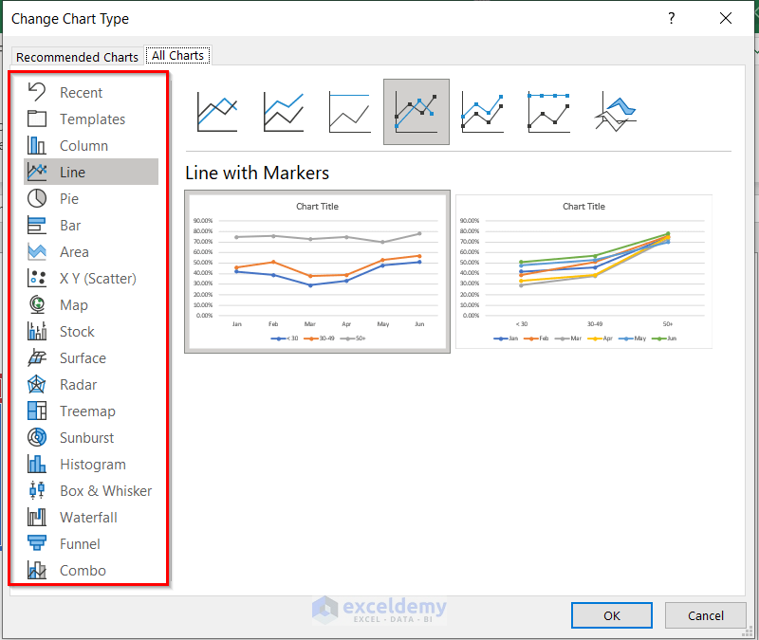
Task: Click the Funnel label
Action: coord(80,544)
